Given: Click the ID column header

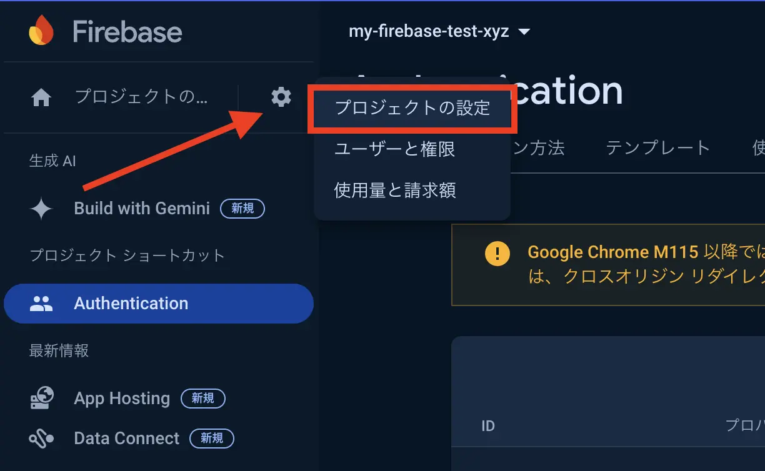Looking at the screenshot, I should click(488, 426).
